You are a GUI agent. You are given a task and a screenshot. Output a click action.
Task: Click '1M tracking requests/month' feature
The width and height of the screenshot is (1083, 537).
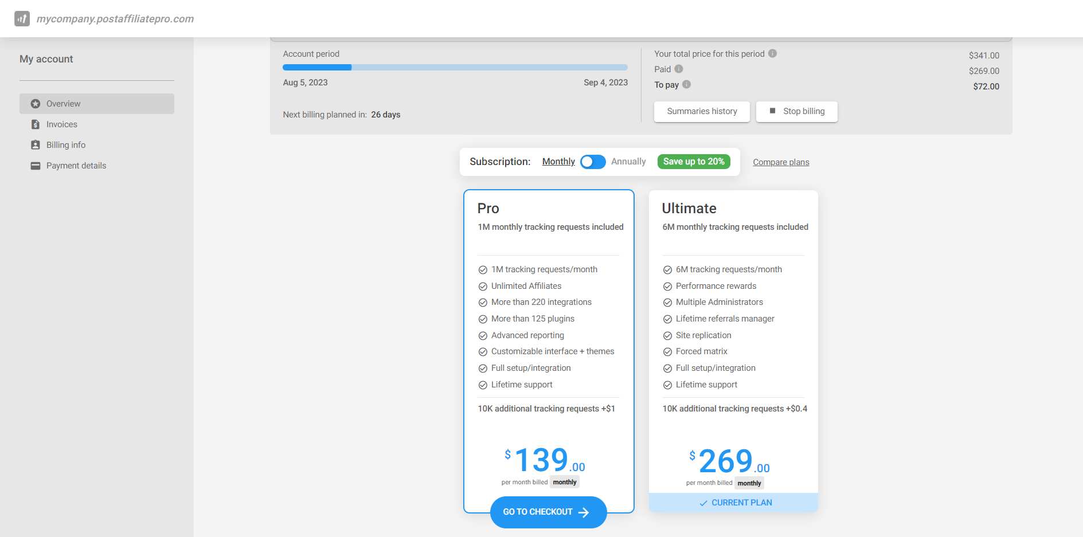[544, 269]
